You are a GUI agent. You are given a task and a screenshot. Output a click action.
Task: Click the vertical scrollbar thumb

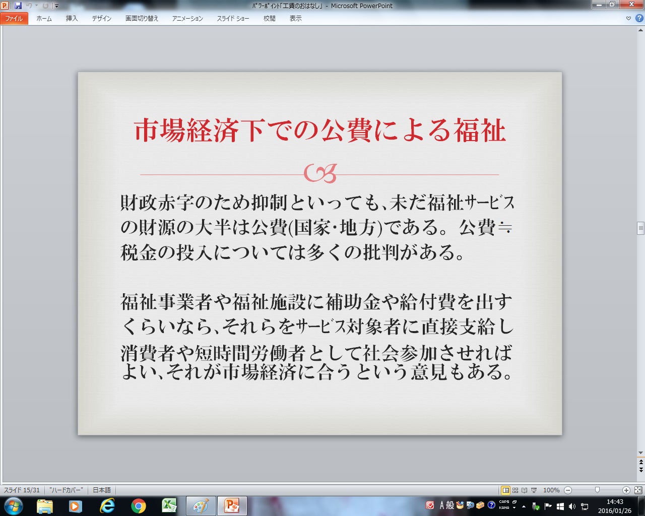[x=640, y=228]
